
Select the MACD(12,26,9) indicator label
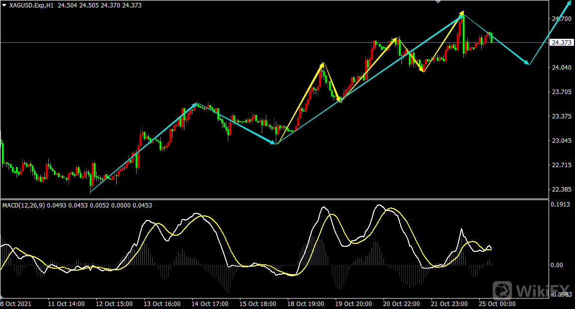pyautogui.click(x=23, y=206)
